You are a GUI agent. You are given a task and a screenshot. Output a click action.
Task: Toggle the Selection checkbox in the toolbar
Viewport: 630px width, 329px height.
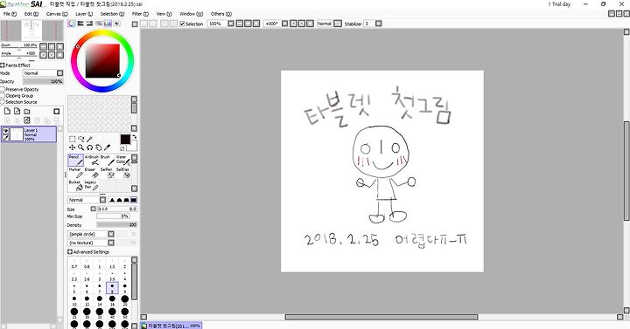point(182,24)
